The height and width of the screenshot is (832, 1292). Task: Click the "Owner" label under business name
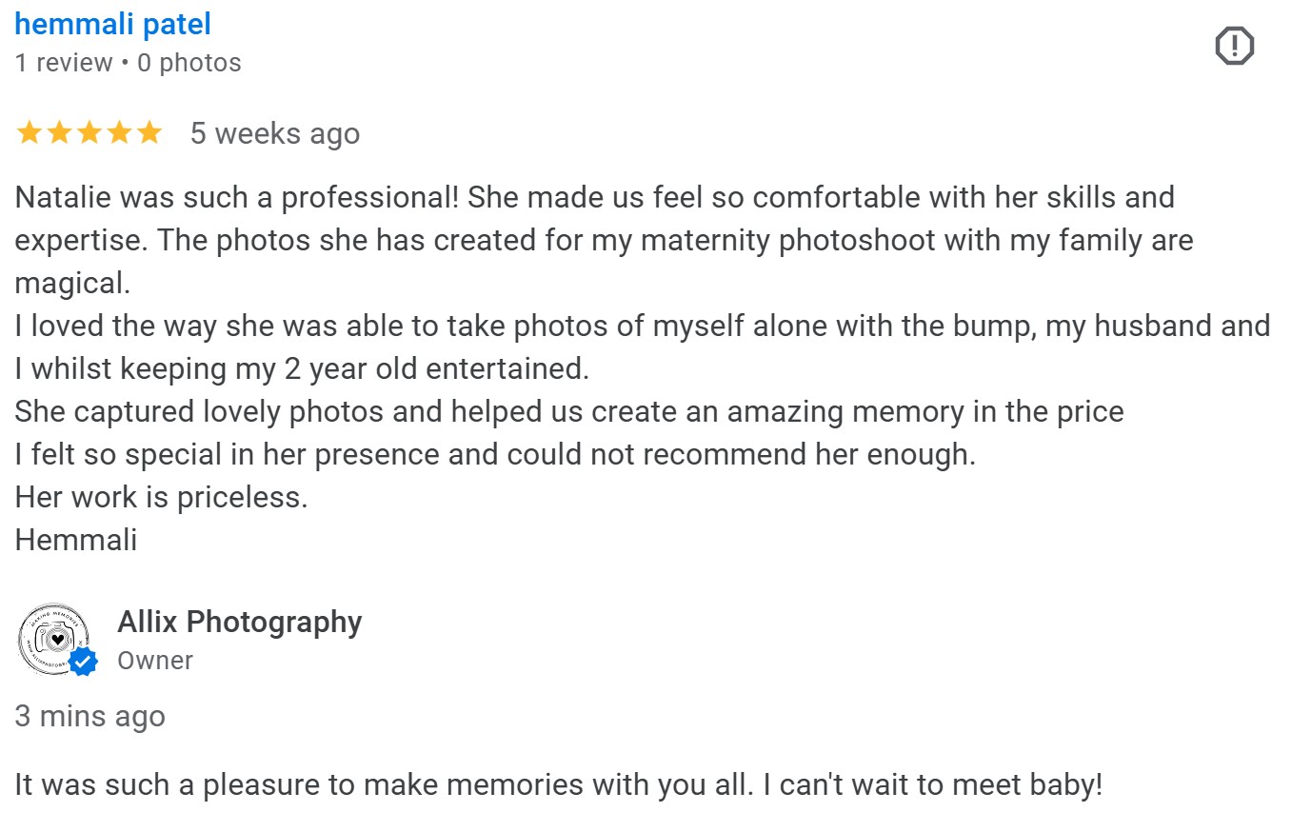coord(155,661)
